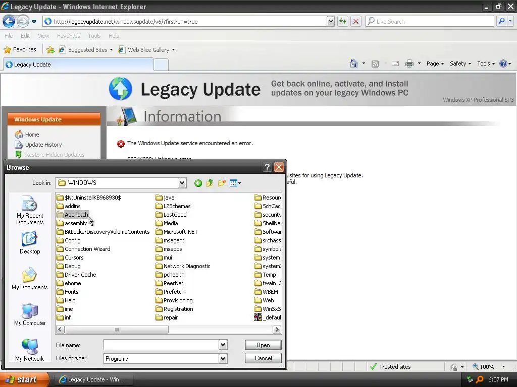Open the View menu
Screen dimensions: 517x387
(43, 36)
